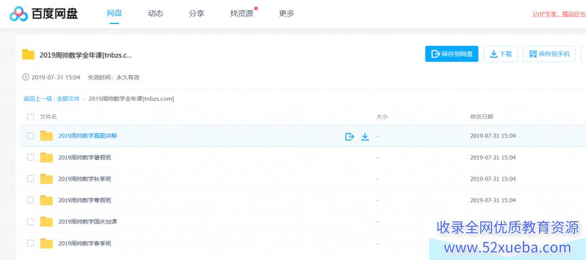Image resolution: width=586 pixels, height=260 pixels.
Task: Sort the list by the 大小 column header
Action: 382,117
